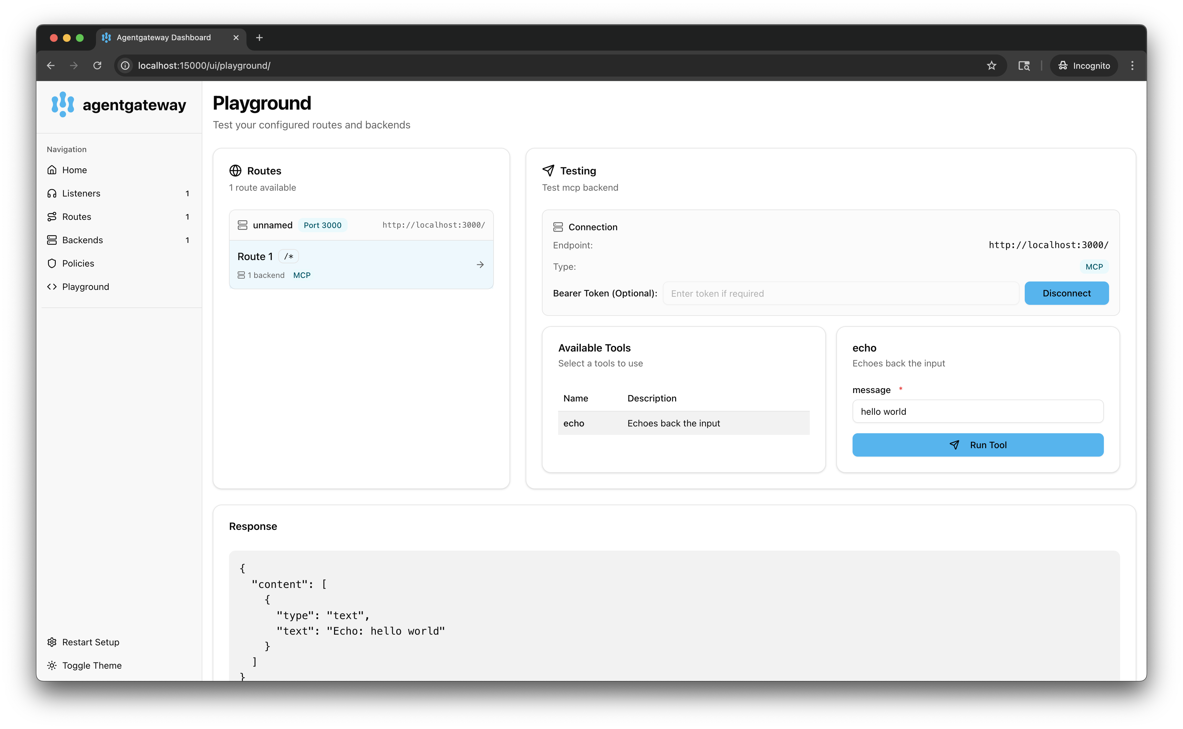The width and height of the screenshot is (1183, 729).
Task: Click the 1 backend server icon
Action: pyautogui.click(x=241, y=275)
